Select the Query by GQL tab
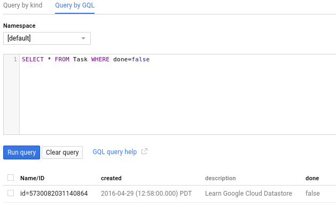This screenshot has width=336, height=217. [x=75, y=5]
